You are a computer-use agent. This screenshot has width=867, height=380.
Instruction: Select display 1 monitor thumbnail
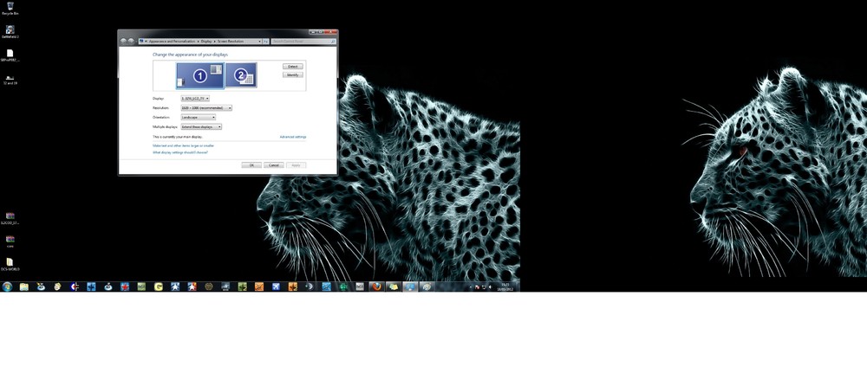(x=200, y=75)
